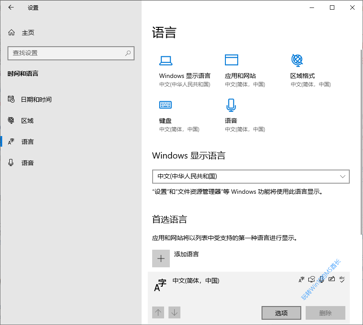The width and height of the screenshot is (363, 325).
Task: Select 语言 in the left navigation
Action: 21,142
